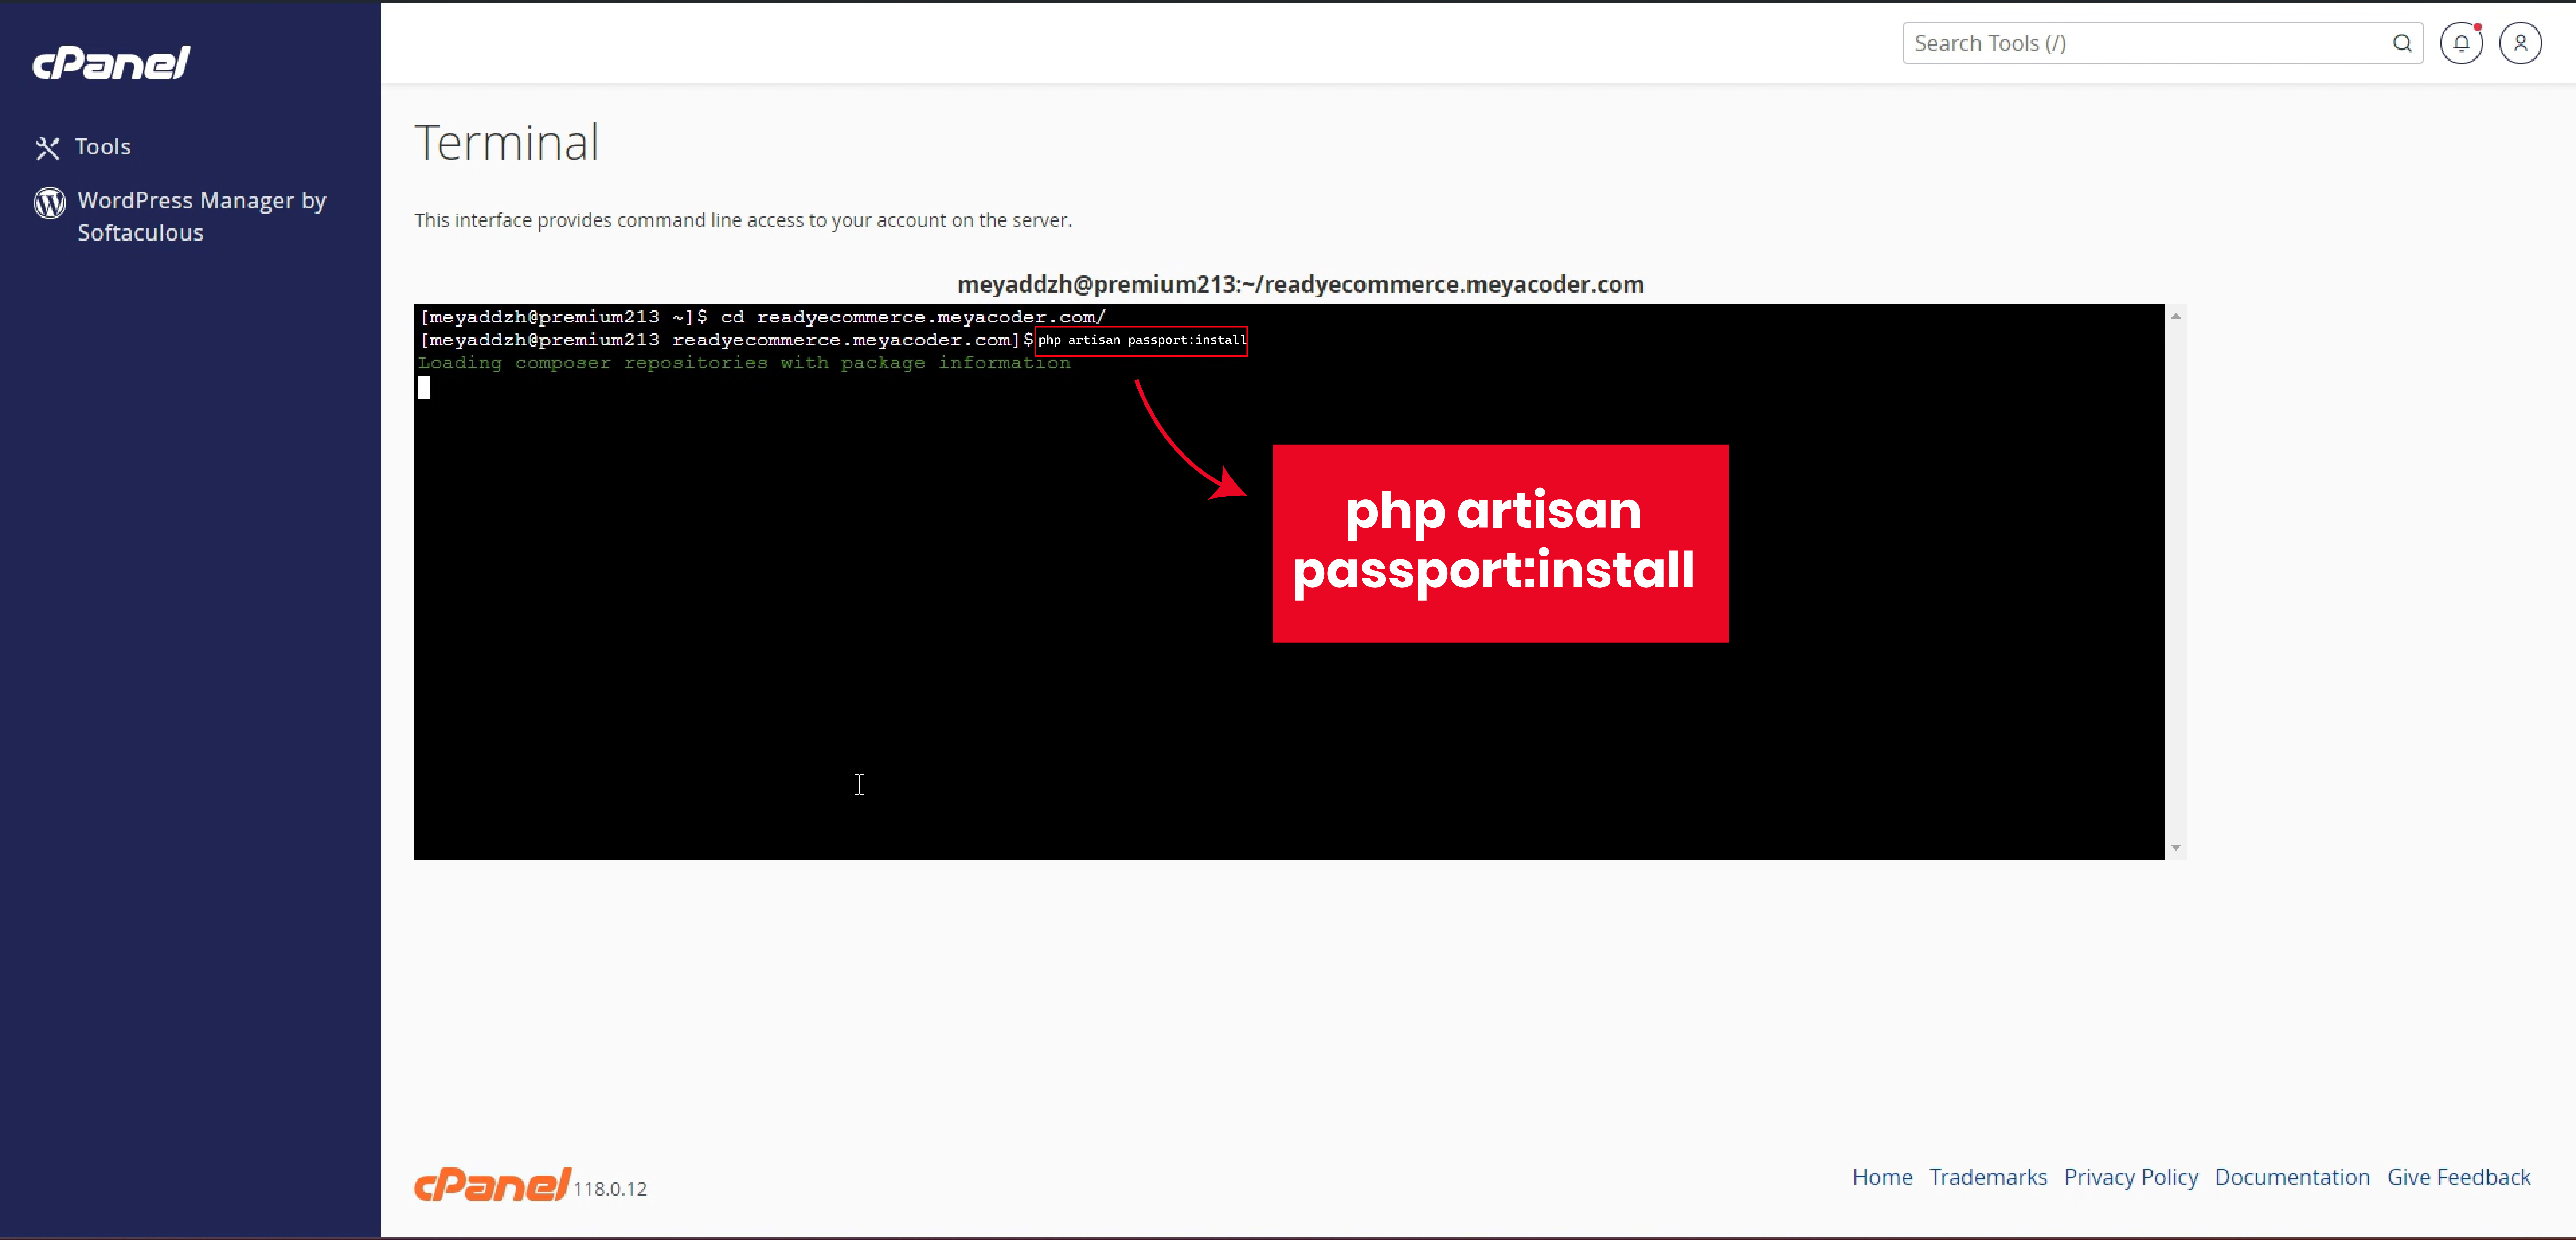This screenshot has height=1240, width=2576.
Task: Open the Trademarks footer link
Action: 1988,1177
